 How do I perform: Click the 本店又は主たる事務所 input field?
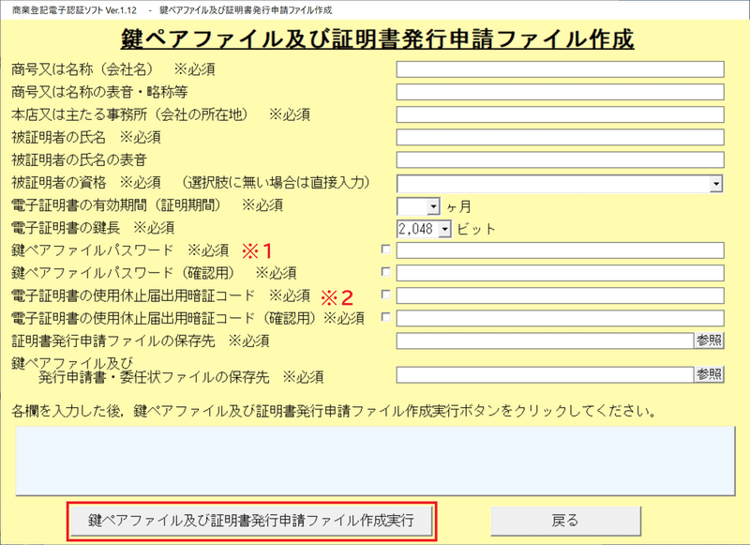click(561, 113)
